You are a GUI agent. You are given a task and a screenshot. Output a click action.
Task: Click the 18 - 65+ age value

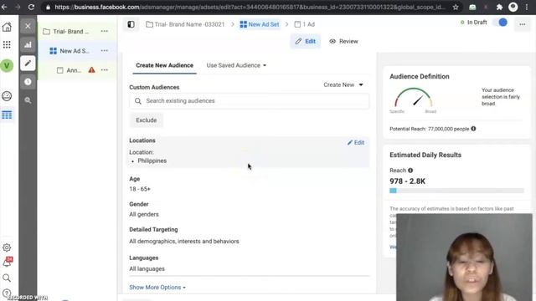pos(140,189)
